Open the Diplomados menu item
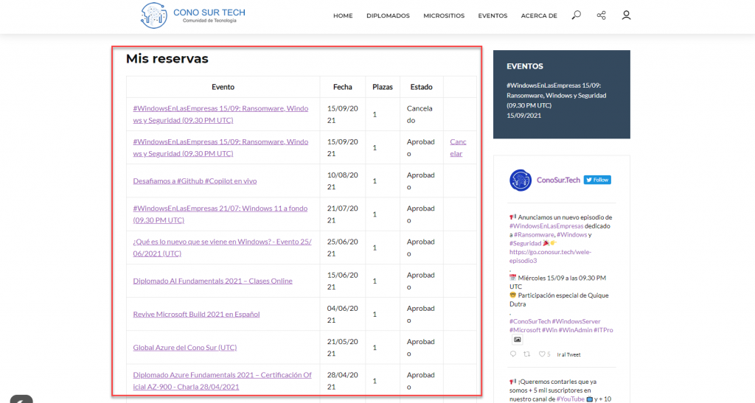 tap(388, 16)
